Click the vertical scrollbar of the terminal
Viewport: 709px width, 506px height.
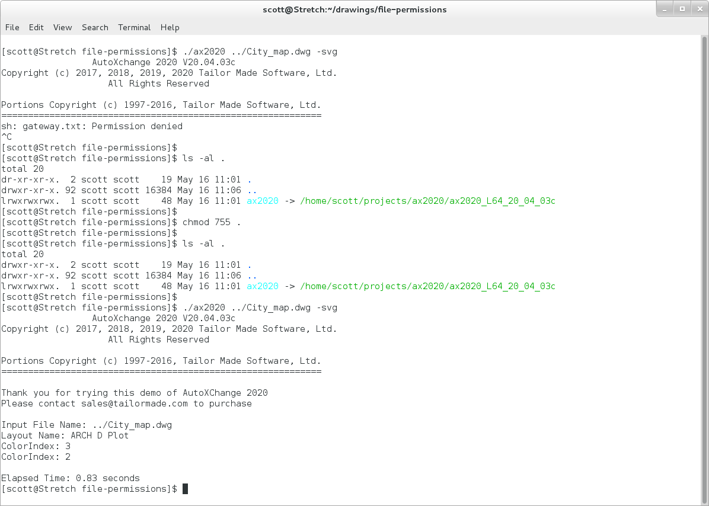[704, 270]
